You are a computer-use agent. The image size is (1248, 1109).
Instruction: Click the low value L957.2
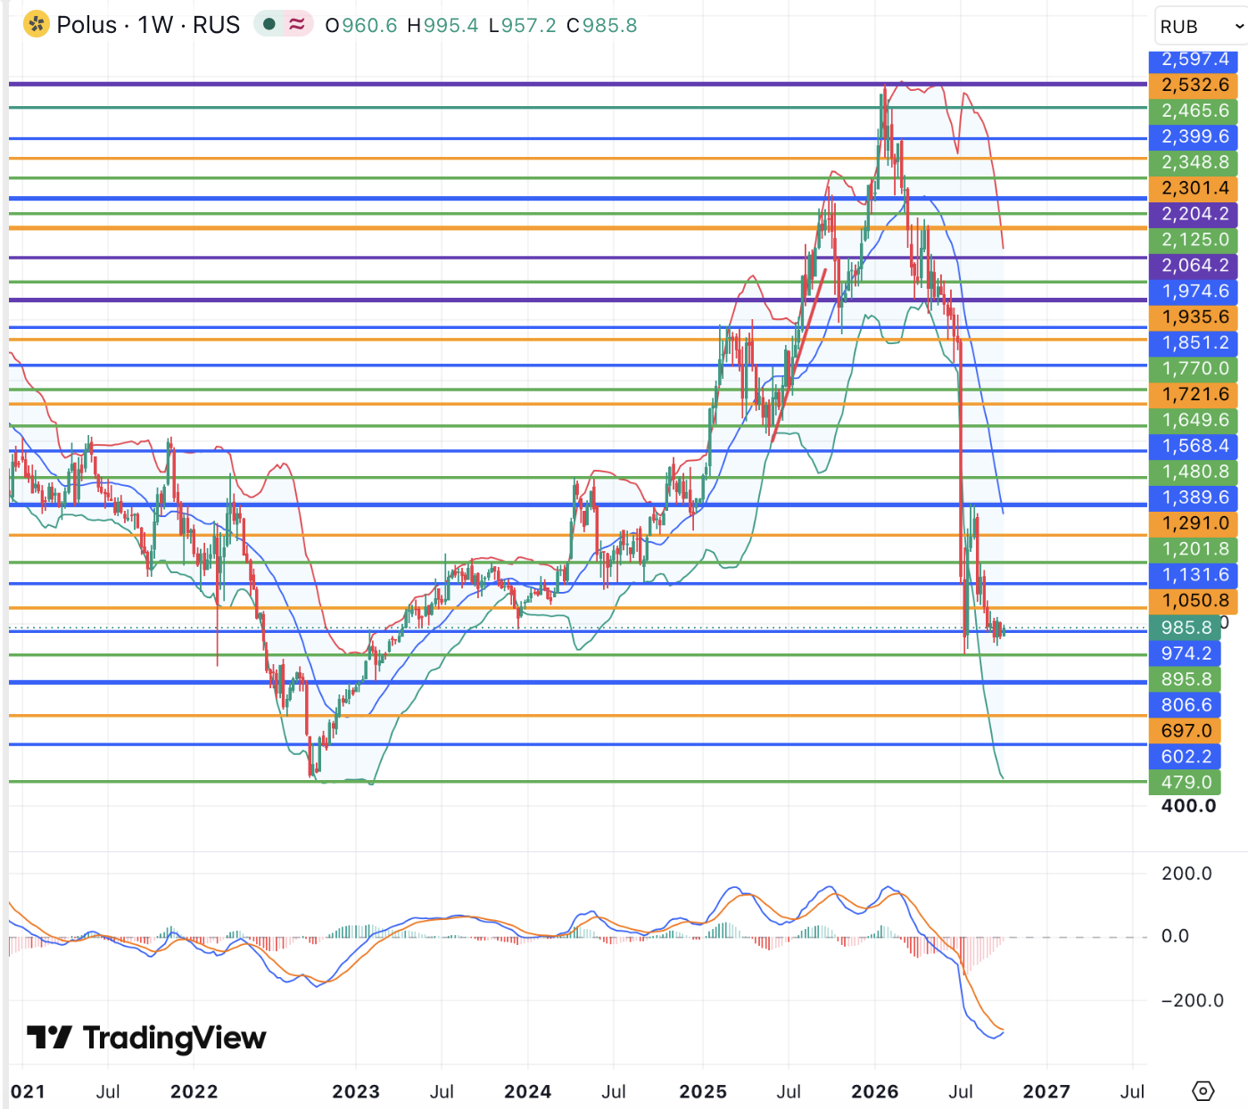coord(522,25)
